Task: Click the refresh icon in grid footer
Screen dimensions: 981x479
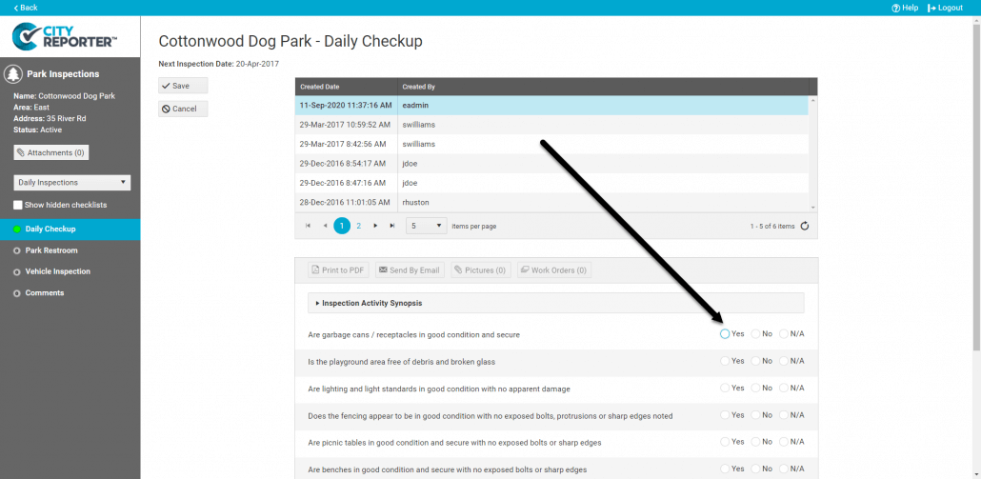Action: pyautogui.click(x=805, y=226)
